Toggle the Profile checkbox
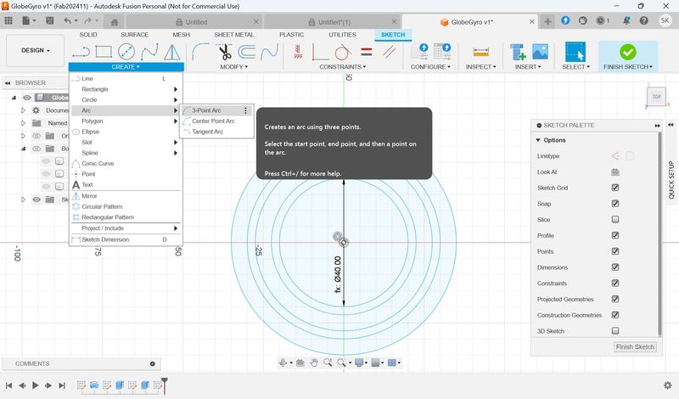679x399 pixels. pyautogui.click(x=614, y=235)
